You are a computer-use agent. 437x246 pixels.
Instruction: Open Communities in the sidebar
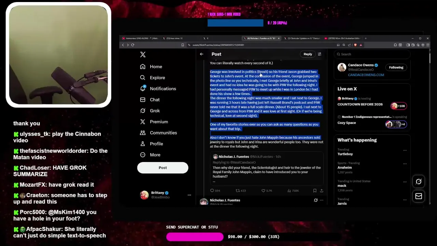pos(158,133)
